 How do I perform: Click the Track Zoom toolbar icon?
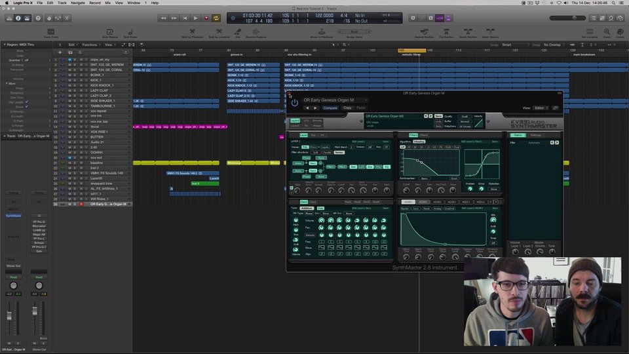50,31
